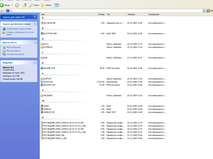Go back with the Назад button

point(5,5)
